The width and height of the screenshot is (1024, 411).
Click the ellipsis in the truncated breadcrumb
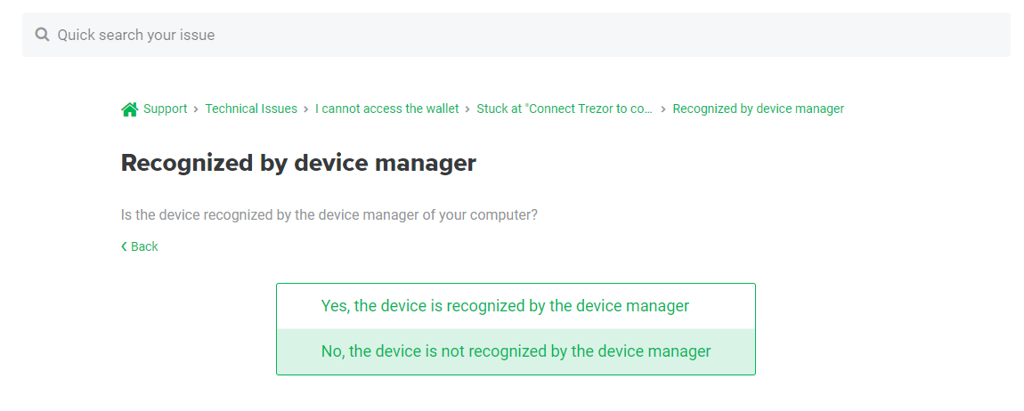[x=647, y=109]
